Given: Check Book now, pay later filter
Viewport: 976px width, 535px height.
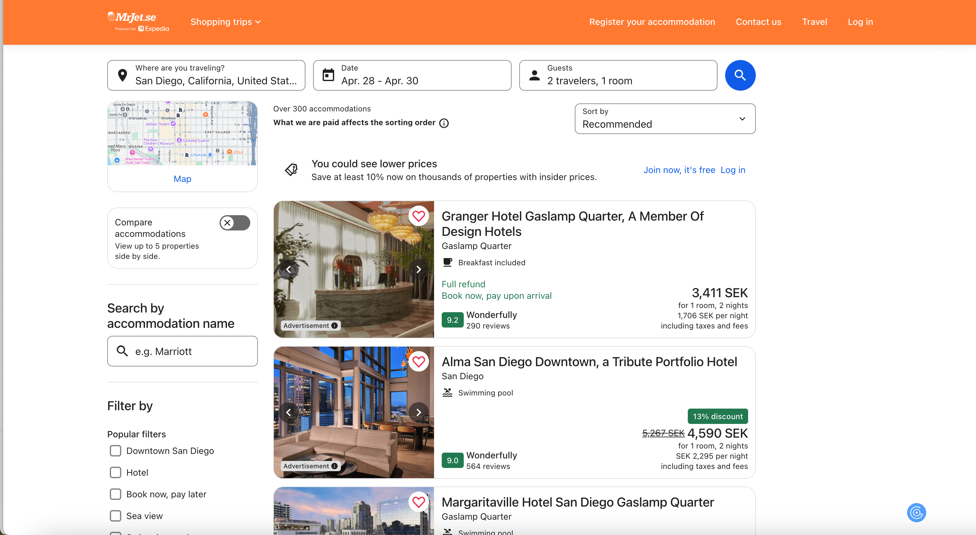Looking at the screenshot, I should [116, 494].
